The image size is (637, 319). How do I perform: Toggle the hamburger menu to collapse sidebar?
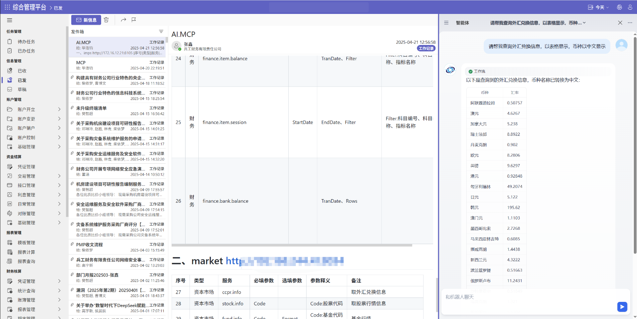coord(10,20)
